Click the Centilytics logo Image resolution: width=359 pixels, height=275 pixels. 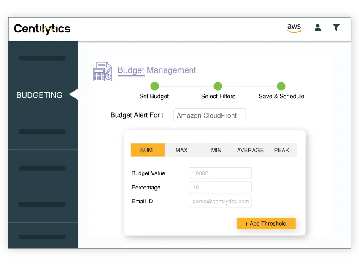pos(42,29)
